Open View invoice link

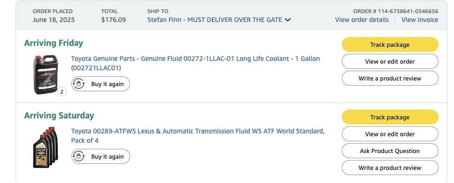click(420, 20)
